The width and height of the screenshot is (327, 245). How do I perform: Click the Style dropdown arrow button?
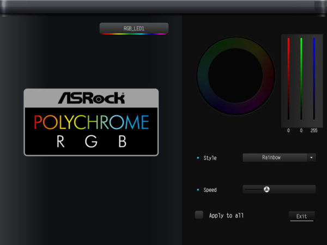311,157
